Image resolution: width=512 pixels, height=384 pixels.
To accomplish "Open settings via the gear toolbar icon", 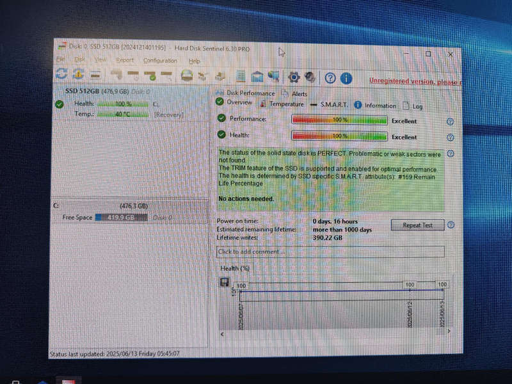I will coord(294,77).
